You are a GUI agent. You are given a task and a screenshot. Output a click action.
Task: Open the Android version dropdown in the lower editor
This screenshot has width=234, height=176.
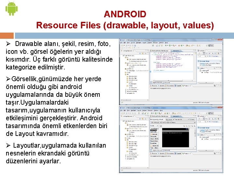pos(182,119)
